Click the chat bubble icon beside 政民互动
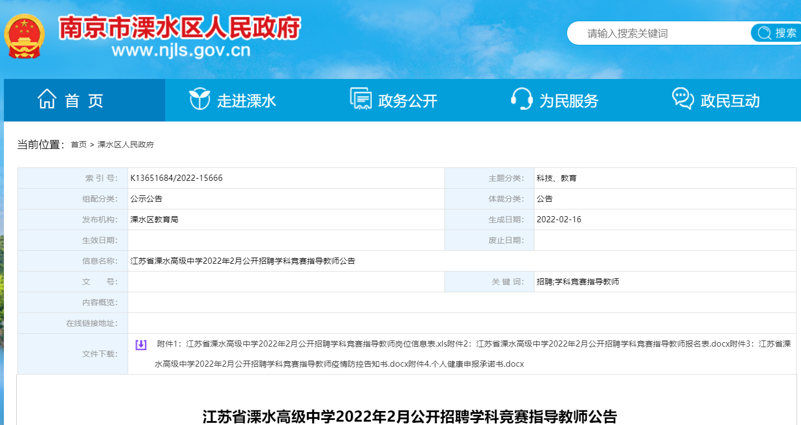 pos(683,99)
